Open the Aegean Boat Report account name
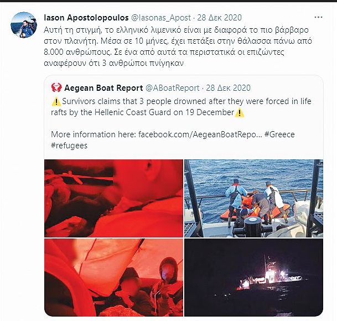Image resolution: width=337 pixels, height=321 pixels. coord(103,88)
